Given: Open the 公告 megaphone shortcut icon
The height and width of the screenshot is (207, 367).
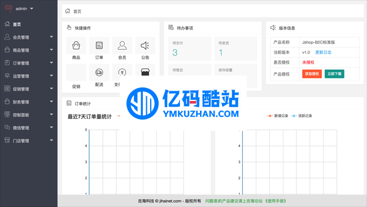Looking at the screenshot, I should [x=145, y=45].
